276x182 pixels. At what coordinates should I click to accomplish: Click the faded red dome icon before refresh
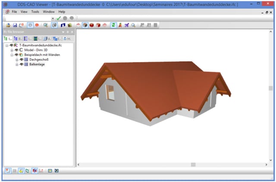tap(105, 25)
